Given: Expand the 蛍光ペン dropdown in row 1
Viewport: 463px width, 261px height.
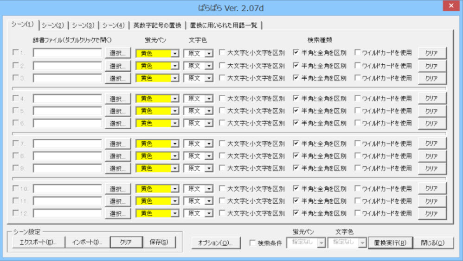Looking at the screenshot, I should click(174, 53).
